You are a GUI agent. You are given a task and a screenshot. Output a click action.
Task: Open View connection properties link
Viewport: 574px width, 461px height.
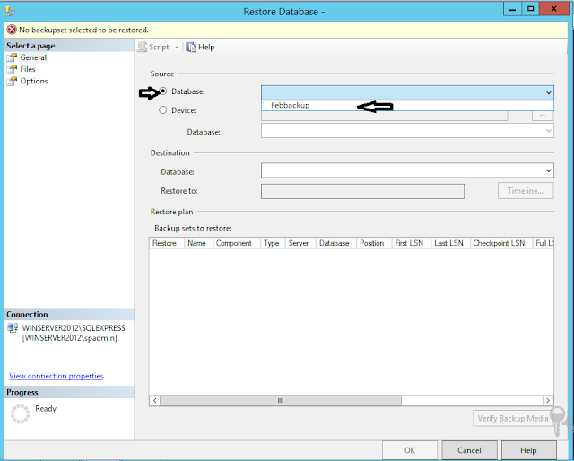click(x=56, y=376)
